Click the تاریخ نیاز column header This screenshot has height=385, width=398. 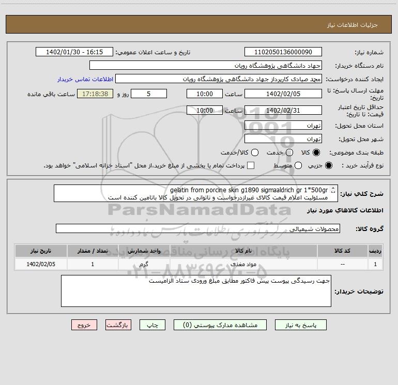[41, 251]
